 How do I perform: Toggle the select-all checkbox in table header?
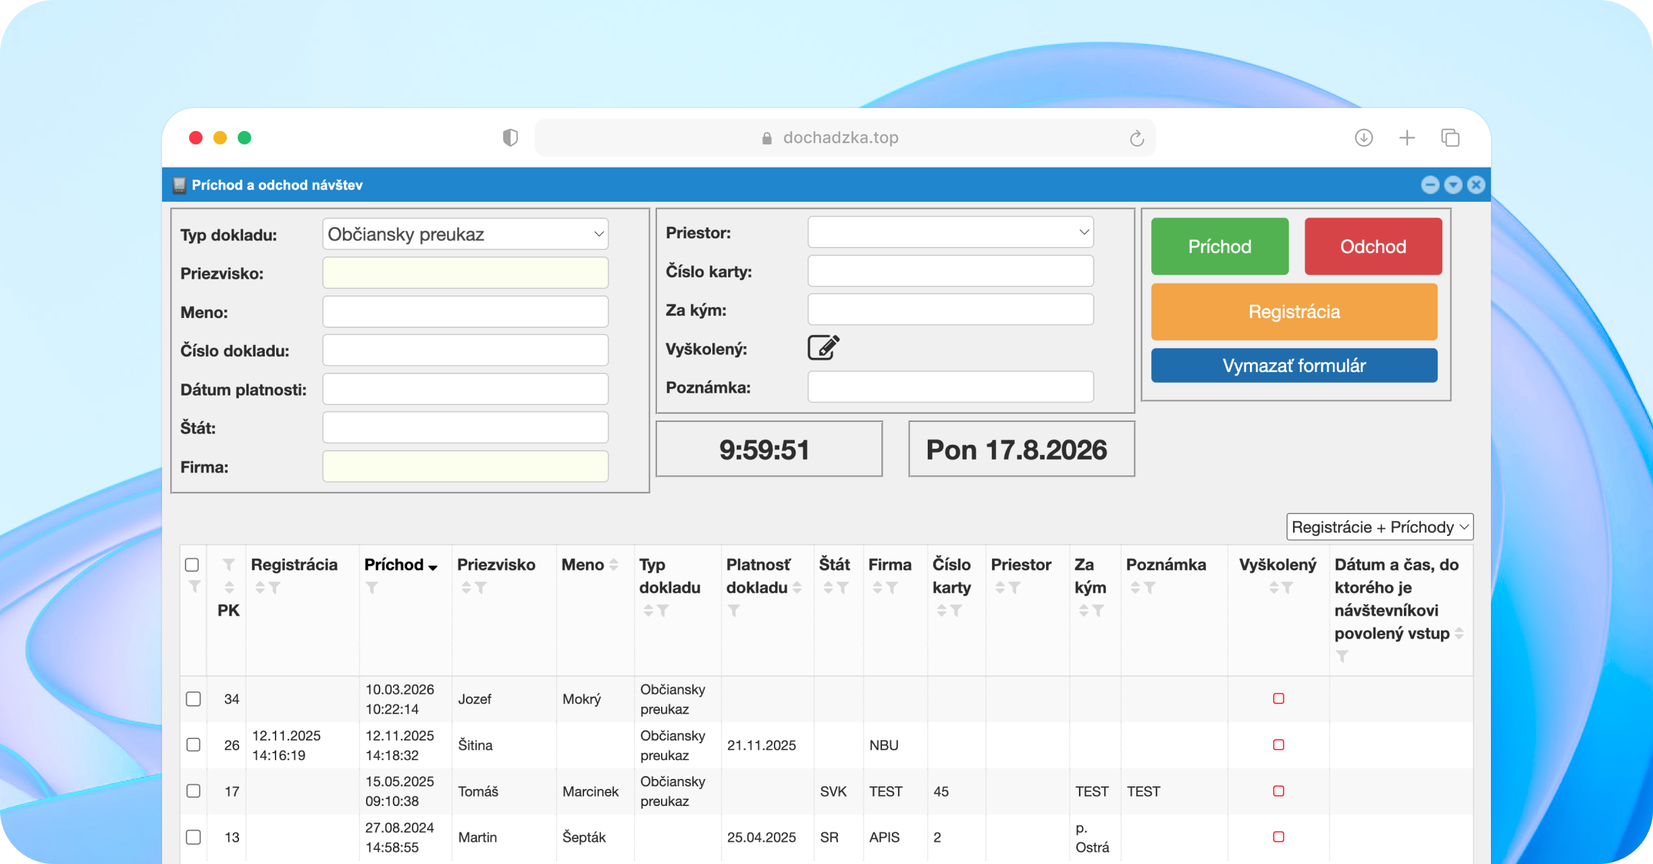192,565
